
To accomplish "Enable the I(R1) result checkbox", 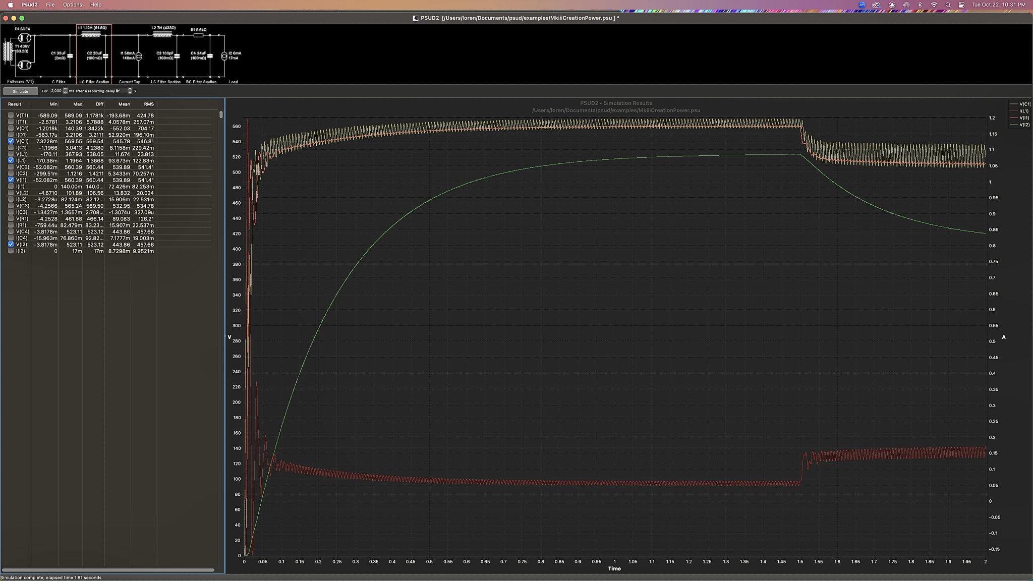I will click(11, 225).
